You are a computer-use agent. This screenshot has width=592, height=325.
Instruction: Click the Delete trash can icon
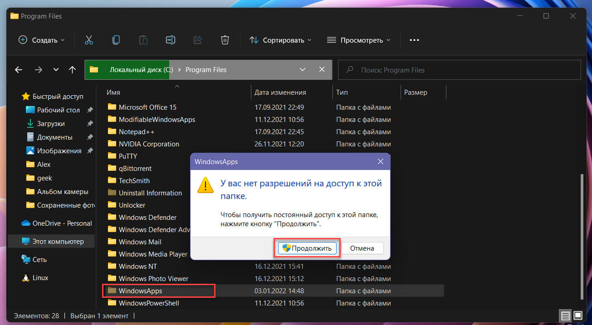tap(225, 40)
